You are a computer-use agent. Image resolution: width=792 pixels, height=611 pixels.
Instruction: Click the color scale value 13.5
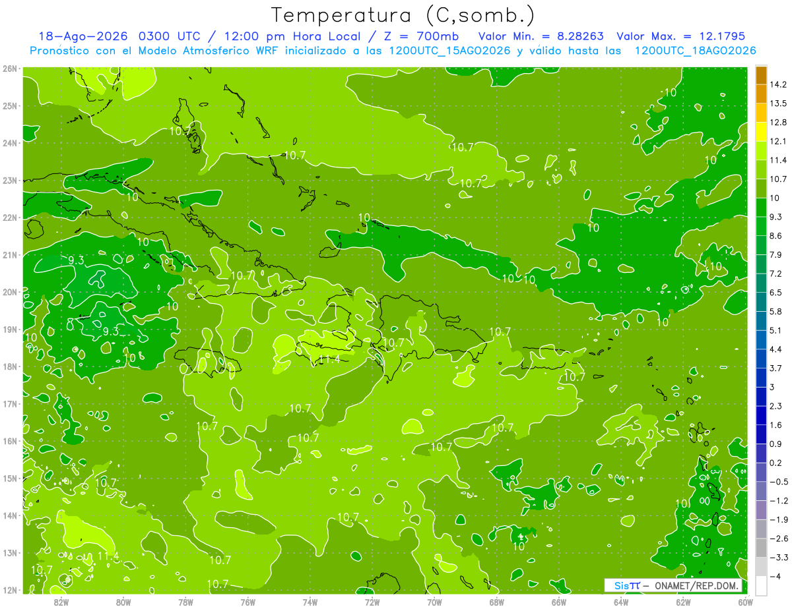coord(778,103)
